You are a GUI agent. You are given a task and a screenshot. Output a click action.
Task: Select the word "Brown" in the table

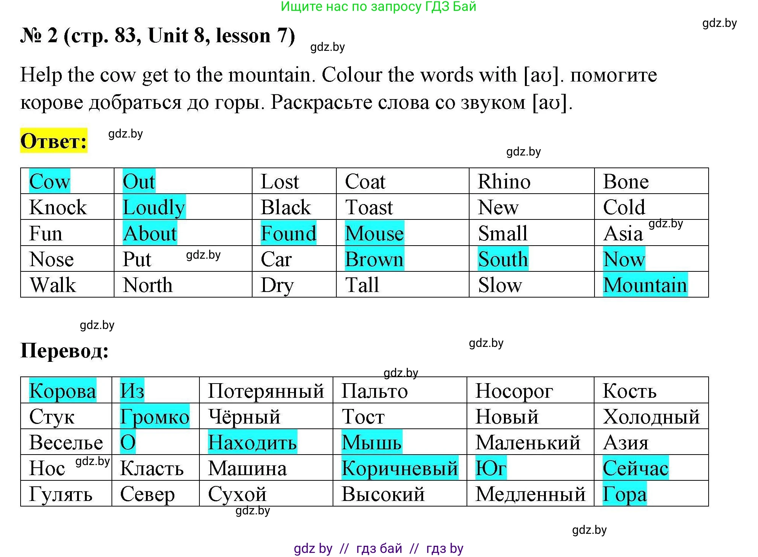click(374, 259)
